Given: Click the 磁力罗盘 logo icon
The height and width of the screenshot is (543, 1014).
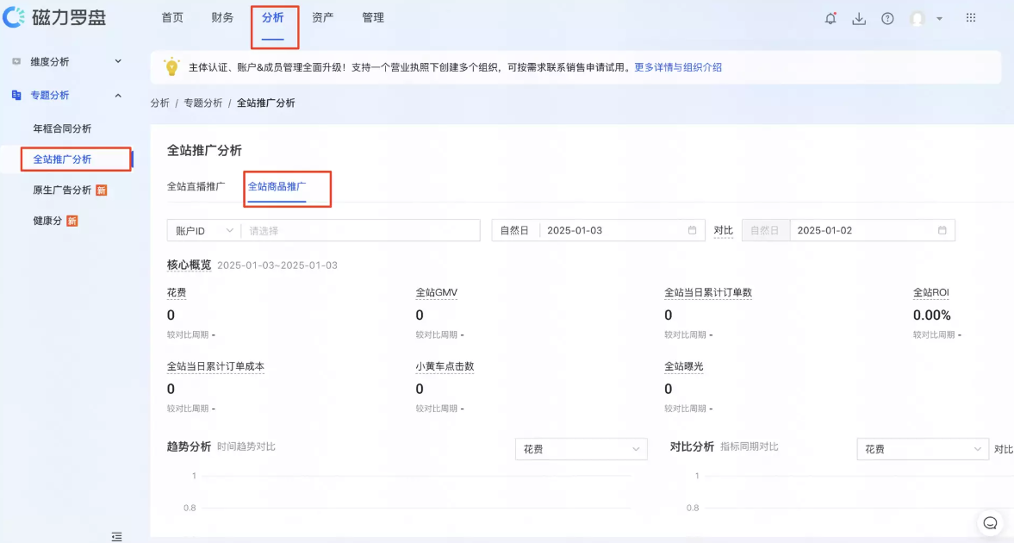Looking at the screenshot, I should 13,16.
